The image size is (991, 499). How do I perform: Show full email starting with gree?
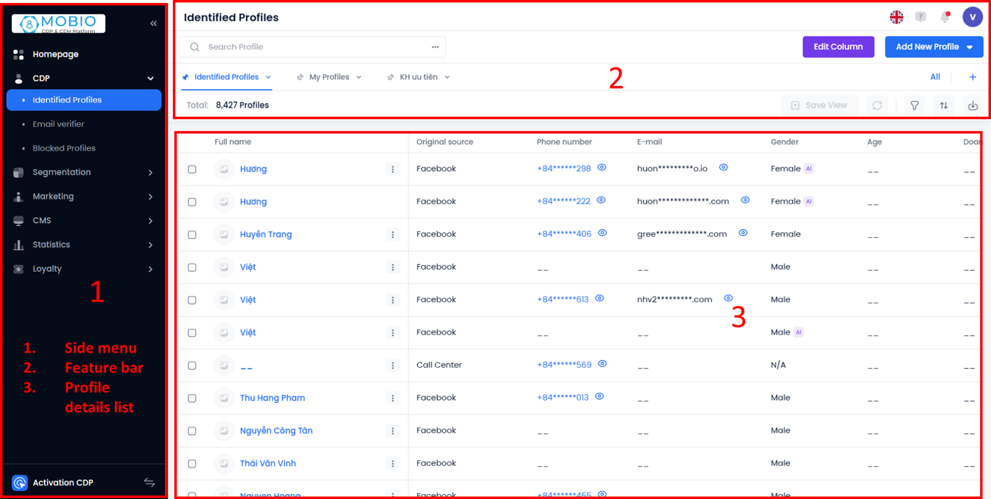pyautogui.click(x=743, y=233)
